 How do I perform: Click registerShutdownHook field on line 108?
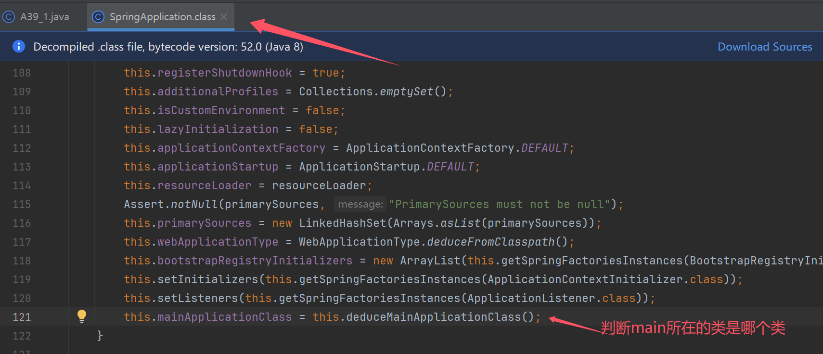[225, 73]
